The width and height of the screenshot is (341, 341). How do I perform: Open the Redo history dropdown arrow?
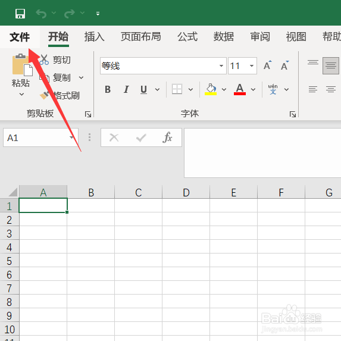click(82, 13)
